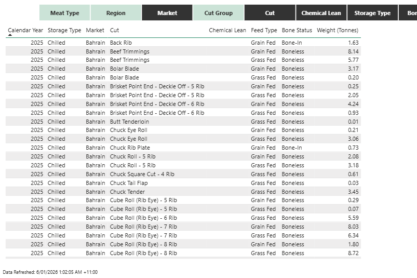Click the Chuck Rib Plate cut cell
Viewport: 417px width, 278px height.
(x=130, y=148)
